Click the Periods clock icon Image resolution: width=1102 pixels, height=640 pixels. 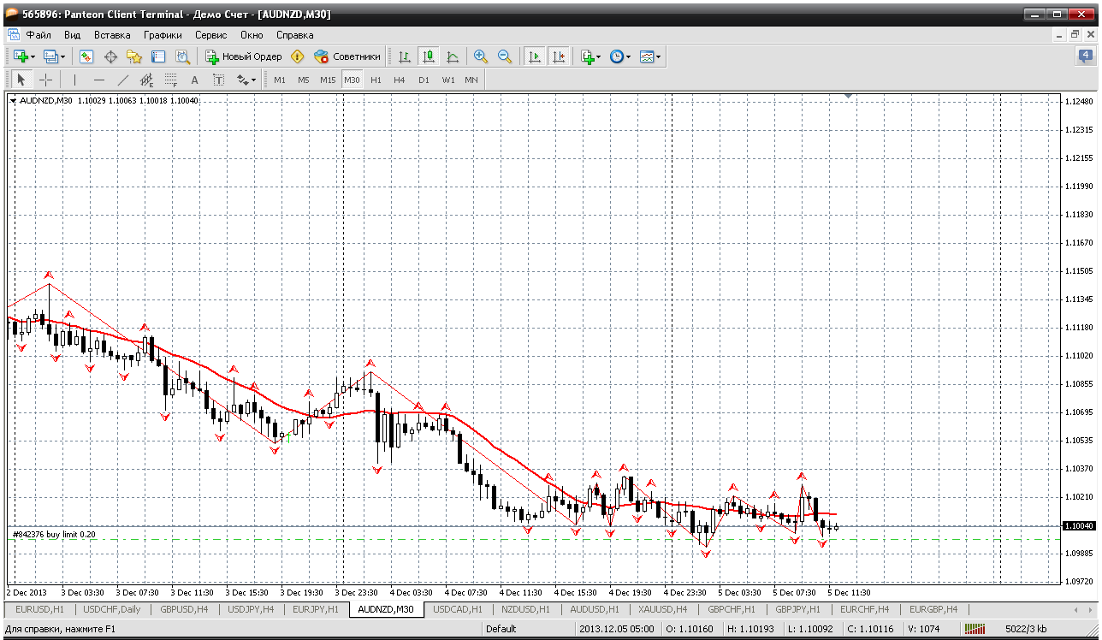pyautogui.click(x=616, y=56)
